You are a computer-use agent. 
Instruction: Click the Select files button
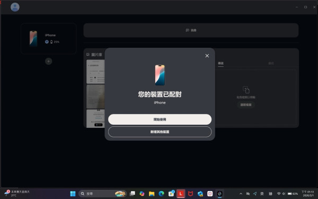point(246,105)
